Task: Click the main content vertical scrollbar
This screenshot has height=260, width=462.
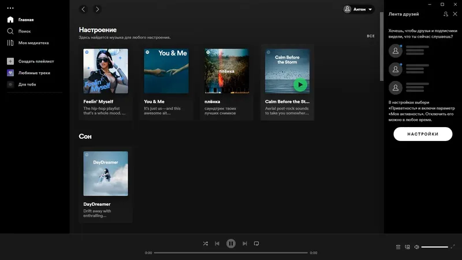Action: (382, 47)
